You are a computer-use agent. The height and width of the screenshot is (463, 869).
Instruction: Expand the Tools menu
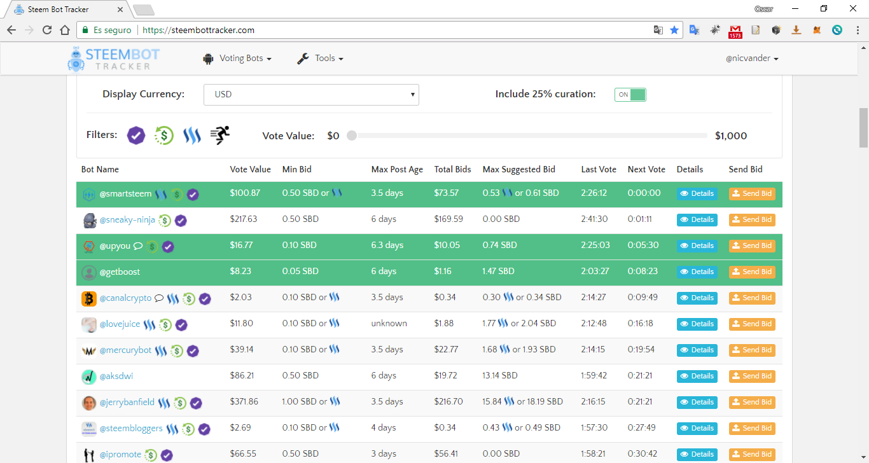[320, 59]
